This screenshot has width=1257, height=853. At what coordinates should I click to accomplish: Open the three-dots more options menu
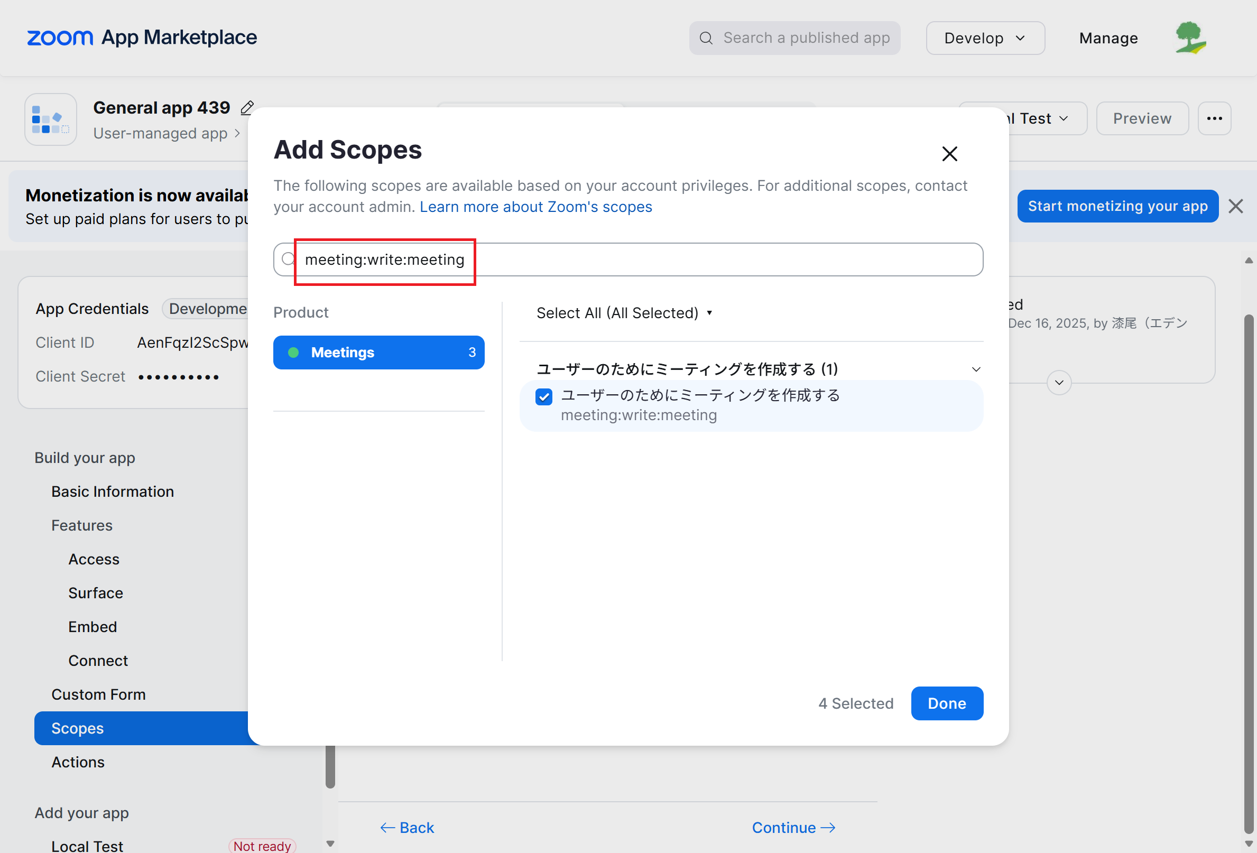tap(1214, 118)
